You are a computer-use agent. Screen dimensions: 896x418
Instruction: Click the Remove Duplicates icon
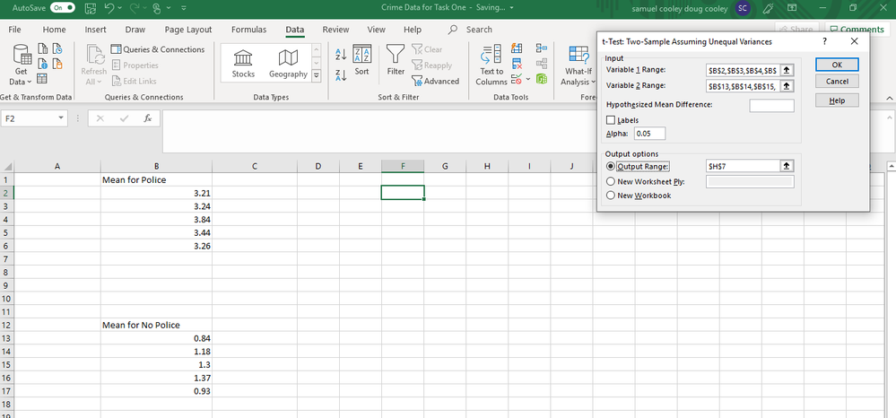click(x=517, y=64)
